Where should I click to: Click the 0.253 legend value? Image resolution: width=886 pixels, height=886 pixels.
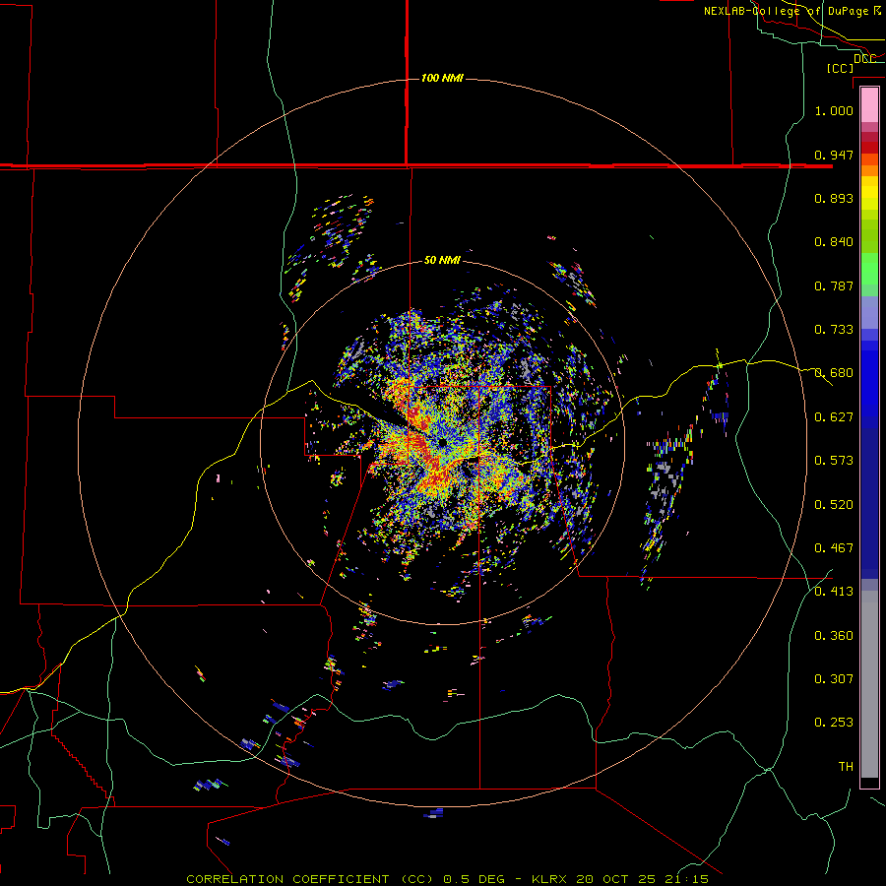(x=834, y=723)
